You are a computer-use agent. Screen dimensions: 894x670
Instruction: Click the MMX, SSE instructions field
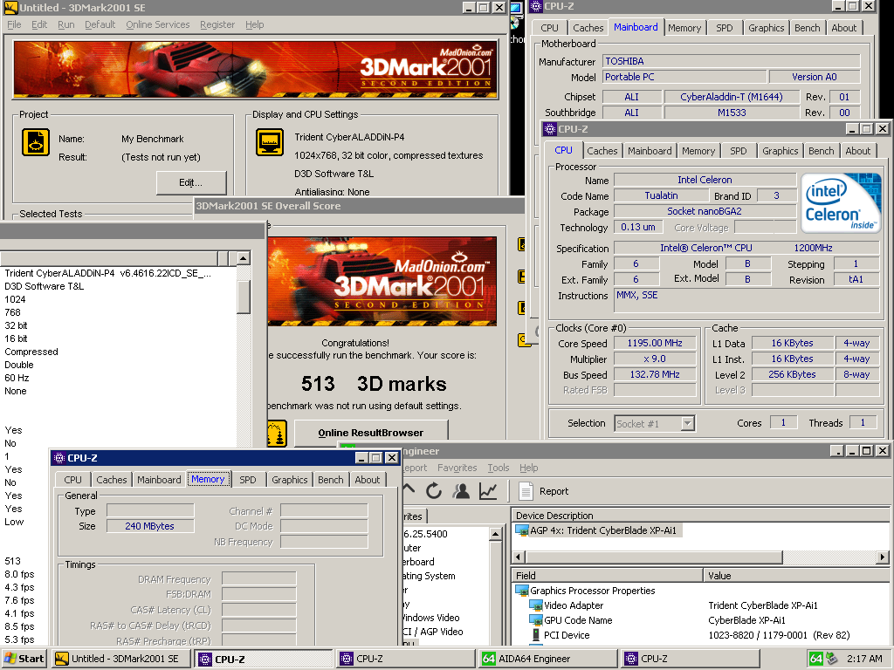746,300
